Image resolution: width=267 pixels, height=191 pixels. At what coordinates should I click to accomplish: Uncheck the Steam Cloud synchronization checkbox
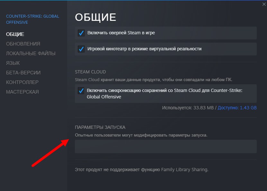point(81,91)
